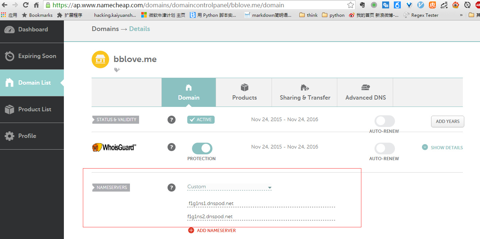Open the 扩展程序 extensions bookmark
Viewport: 480px width, 239px height.
70,15
